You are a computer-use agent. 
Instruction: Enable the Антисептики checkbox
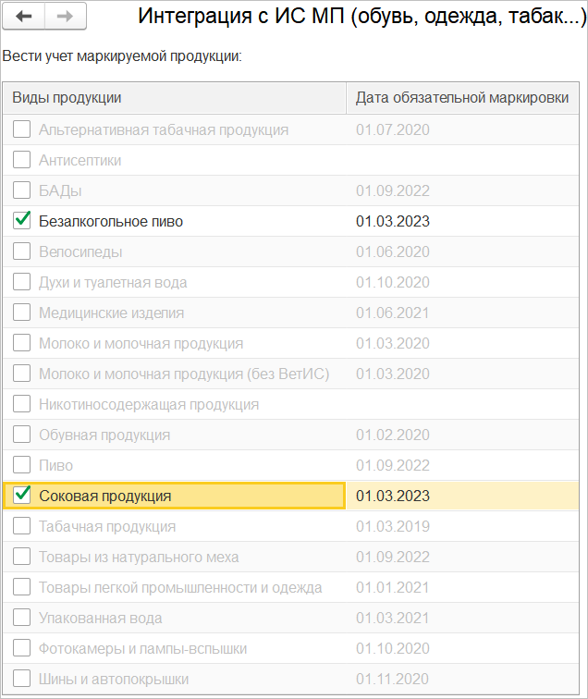pyautogui.click(x=22, y=160)
